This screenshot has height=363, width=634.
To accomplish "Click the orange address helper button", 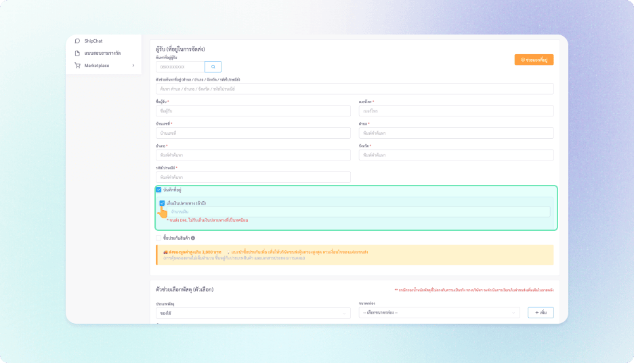I will pos(534,60).
